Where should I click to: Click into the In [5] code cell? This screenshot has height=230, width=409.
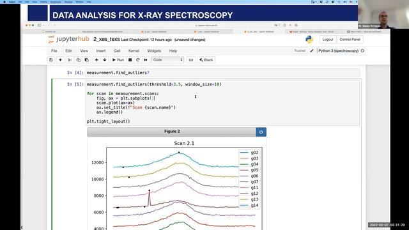click(222, 103)
